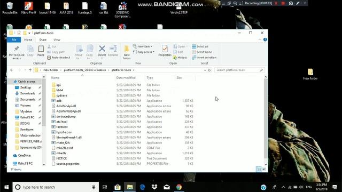Open History in the ribbon
Screen dimensions: 342x192
[x=180, y=58]
